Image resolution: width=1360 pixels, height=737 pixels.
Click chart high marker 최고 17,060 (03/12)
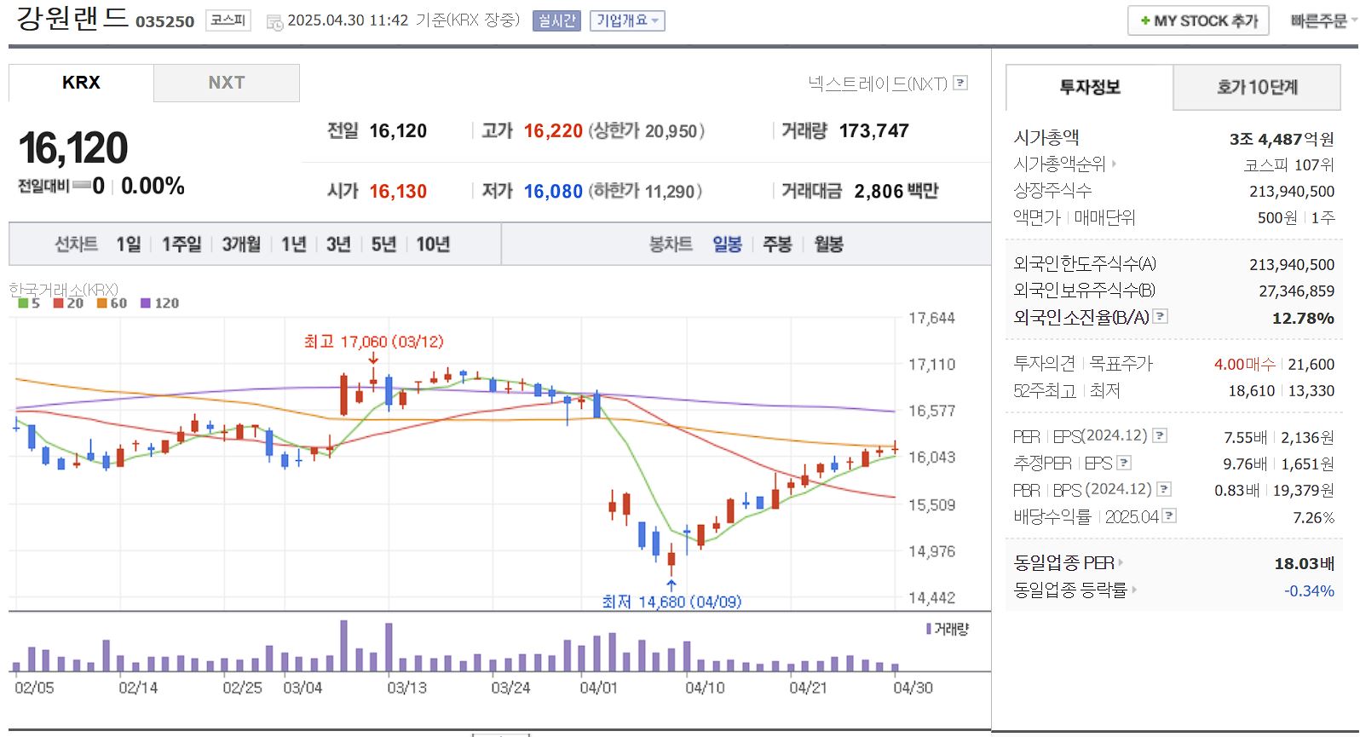click(x=374, y=342)
